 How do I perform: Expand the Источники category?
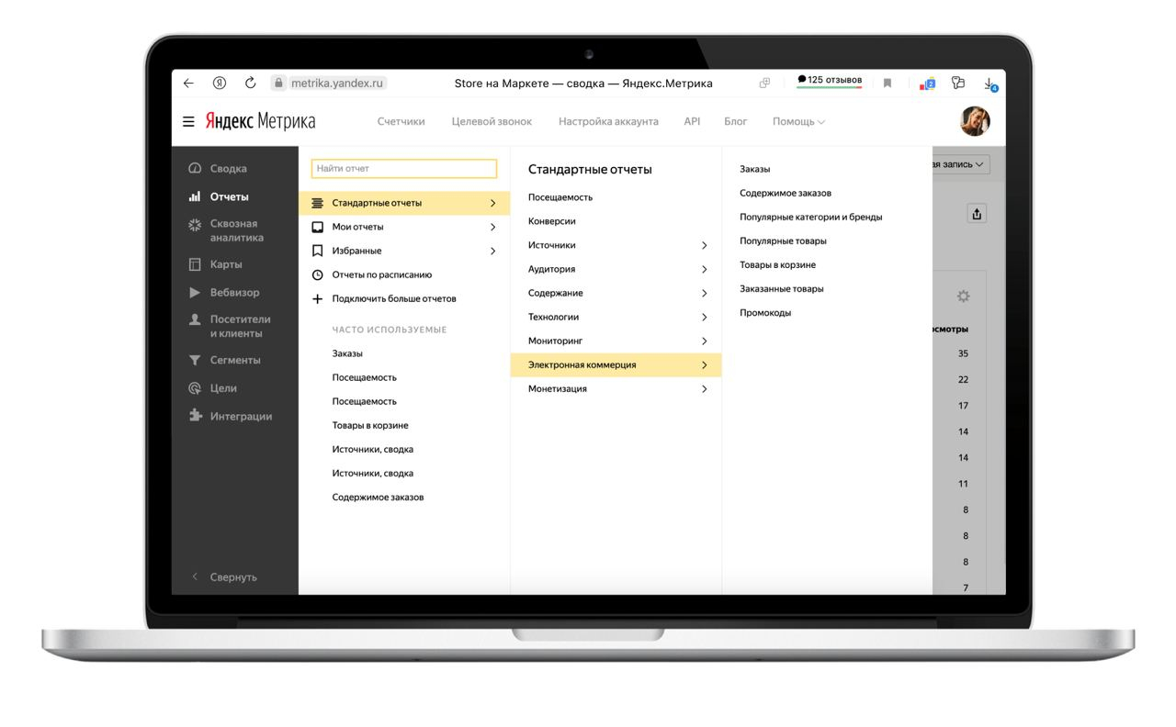click(x=616, y=245)
